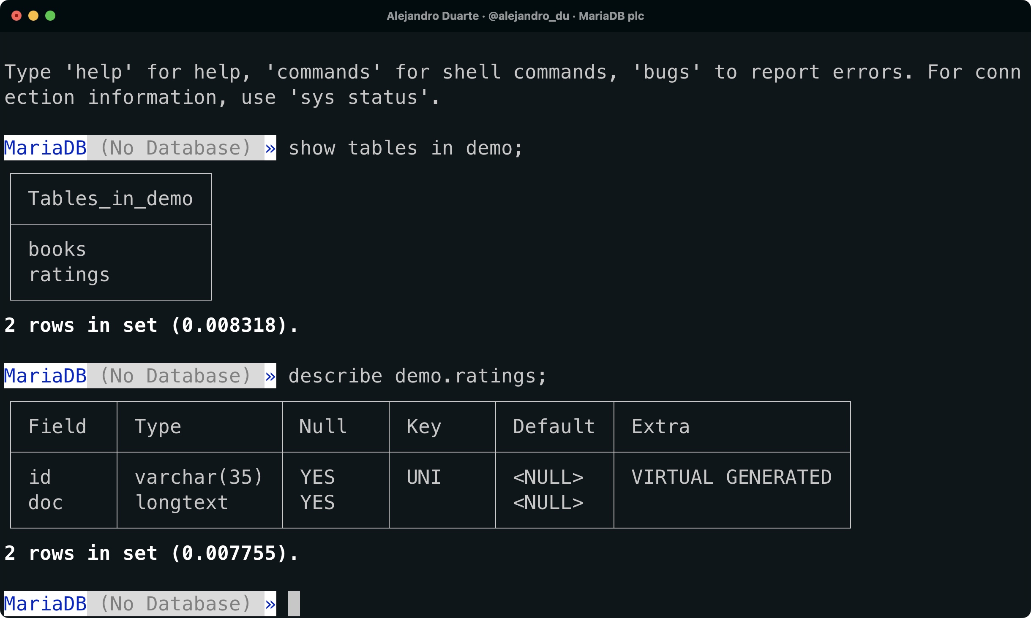Select the 'ratings' table row

click(x=69, y=275)
